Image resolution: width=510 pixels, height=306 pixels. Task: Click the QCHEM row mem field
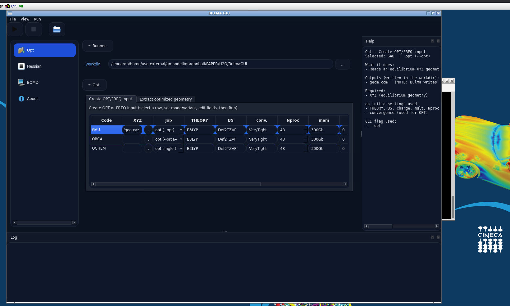coord(324,149)
